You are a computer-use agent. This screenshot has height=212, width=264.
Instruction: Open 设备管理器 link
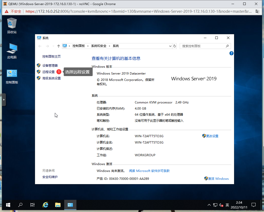50,65
